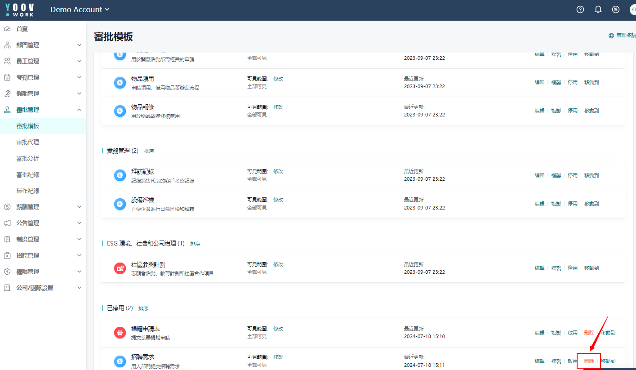This screenshot has height=370, width=636.
Task: Open the 審批代理 submenu item
Action: (28, 142)
